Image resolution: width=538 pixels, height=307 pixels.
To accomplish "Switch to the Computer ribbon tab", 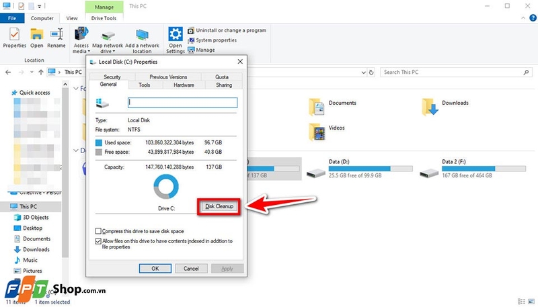I will (42, 18).
